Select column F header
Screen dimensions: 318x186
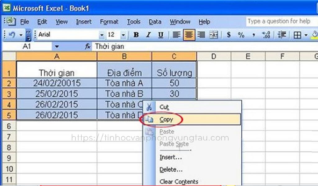[282, 56]
